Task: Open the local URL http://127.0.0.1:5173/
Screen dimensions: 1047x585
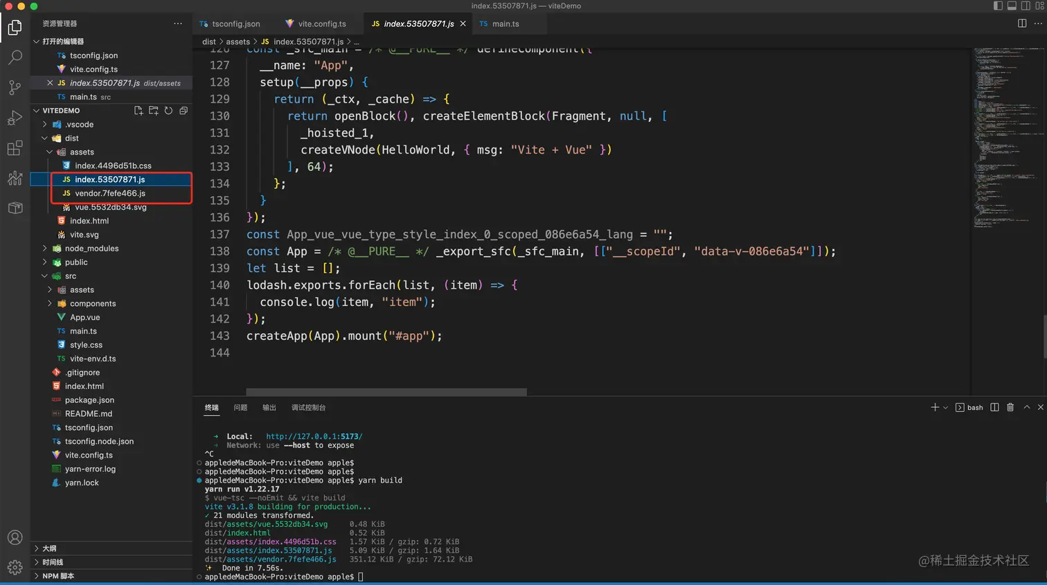Action: click(314, 437)
